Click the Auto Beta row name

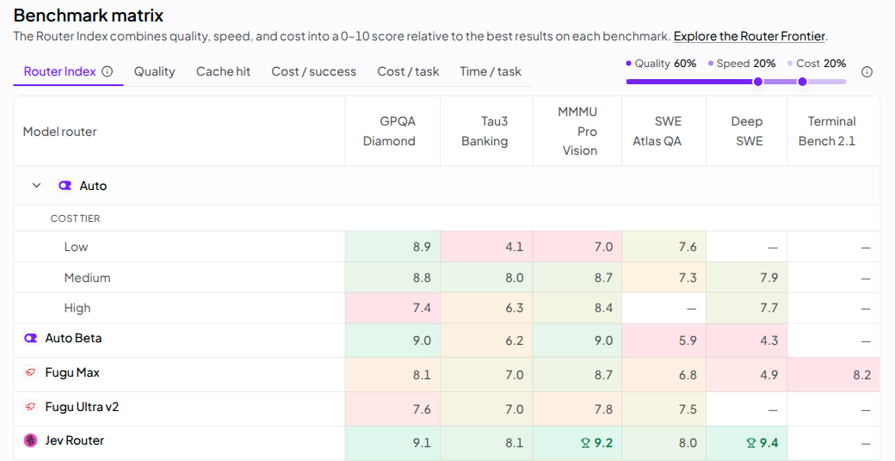click(x=74, y=338)
